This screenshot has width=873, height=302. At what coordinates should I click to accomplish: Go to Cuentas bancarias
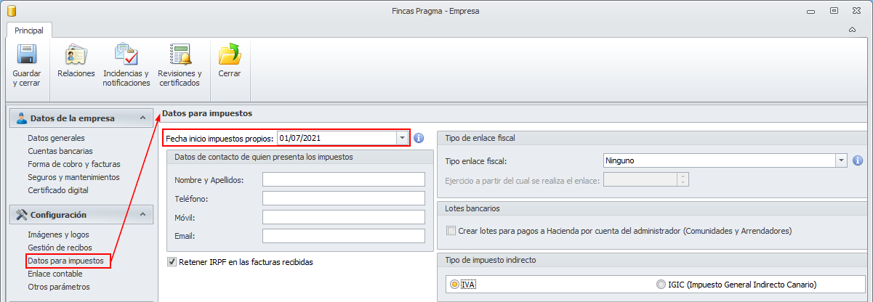click(60, 151)
